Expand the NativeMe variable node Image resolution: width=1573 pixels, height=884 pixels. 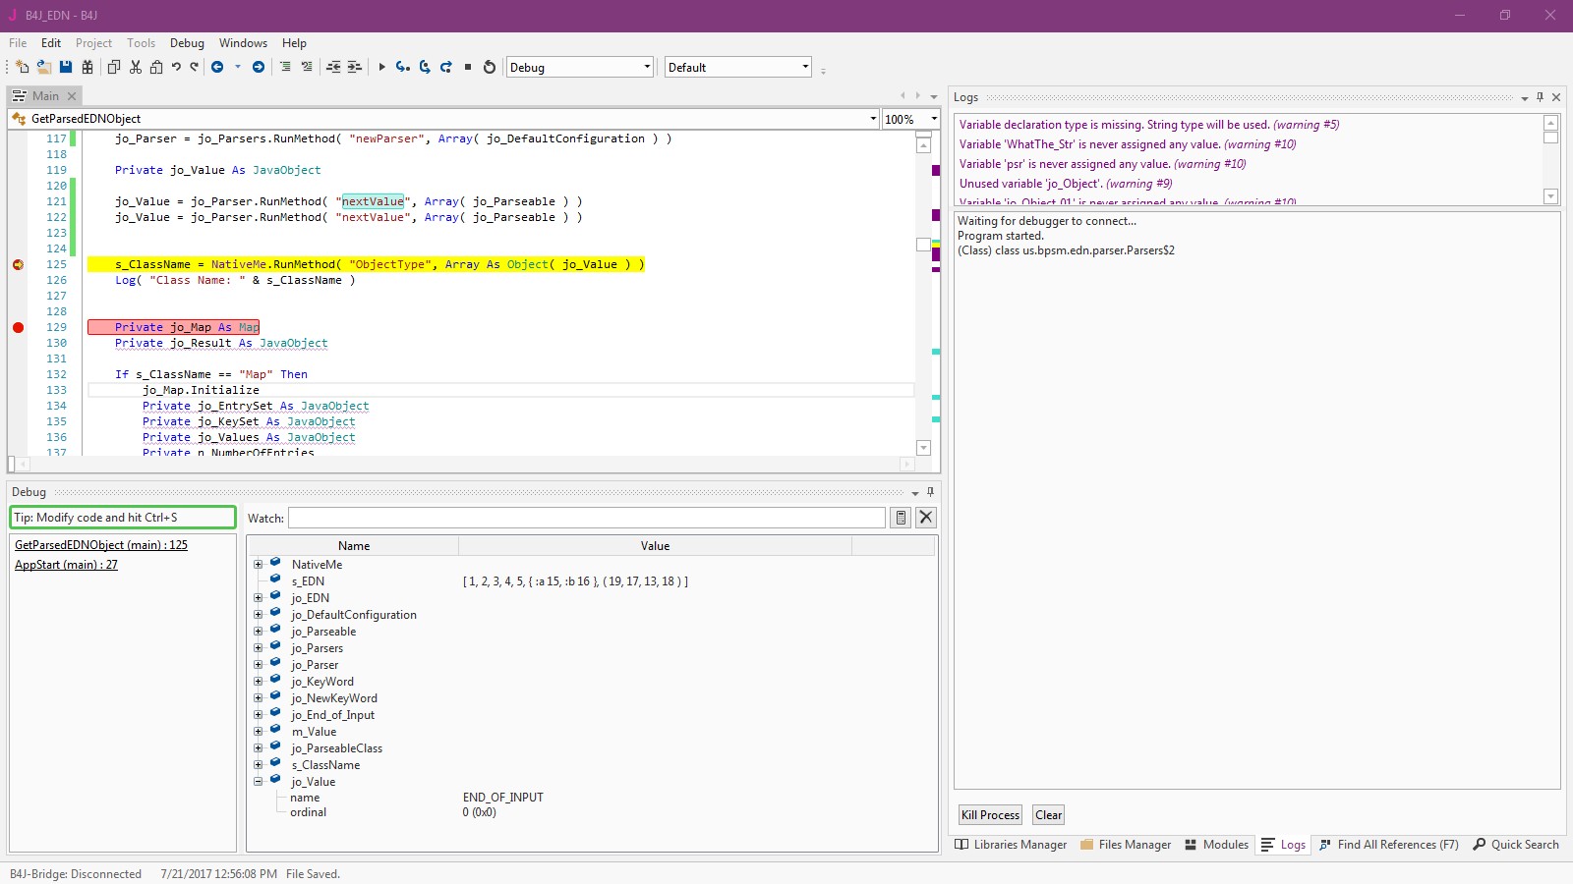coord(259,565)
